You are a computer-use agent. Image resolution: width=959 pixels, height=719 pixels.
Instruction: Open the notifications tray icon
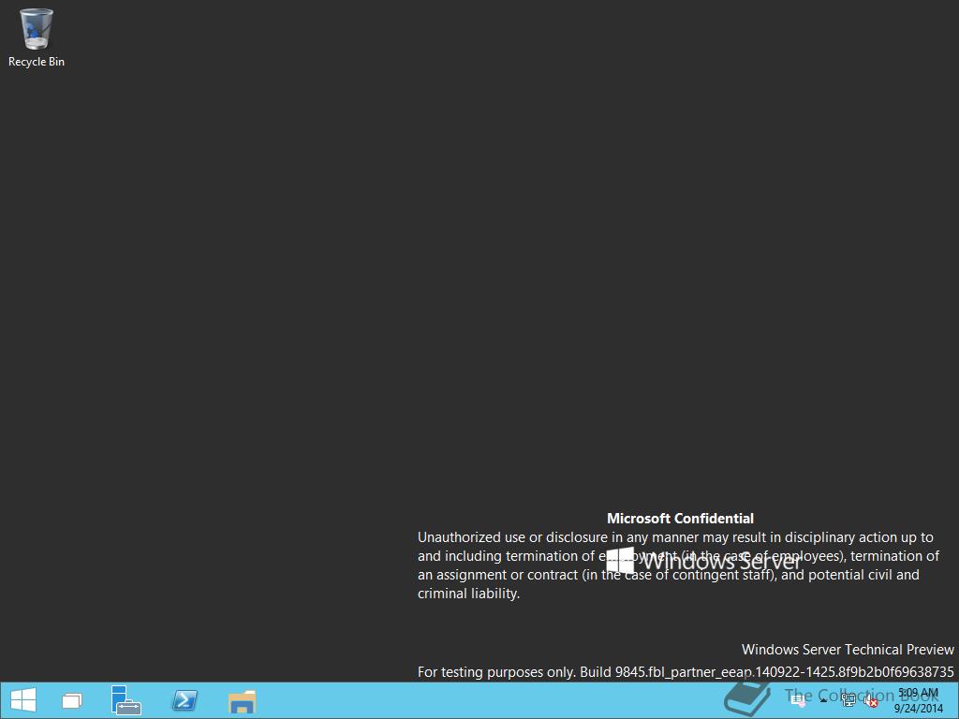(x=798, y=700)
